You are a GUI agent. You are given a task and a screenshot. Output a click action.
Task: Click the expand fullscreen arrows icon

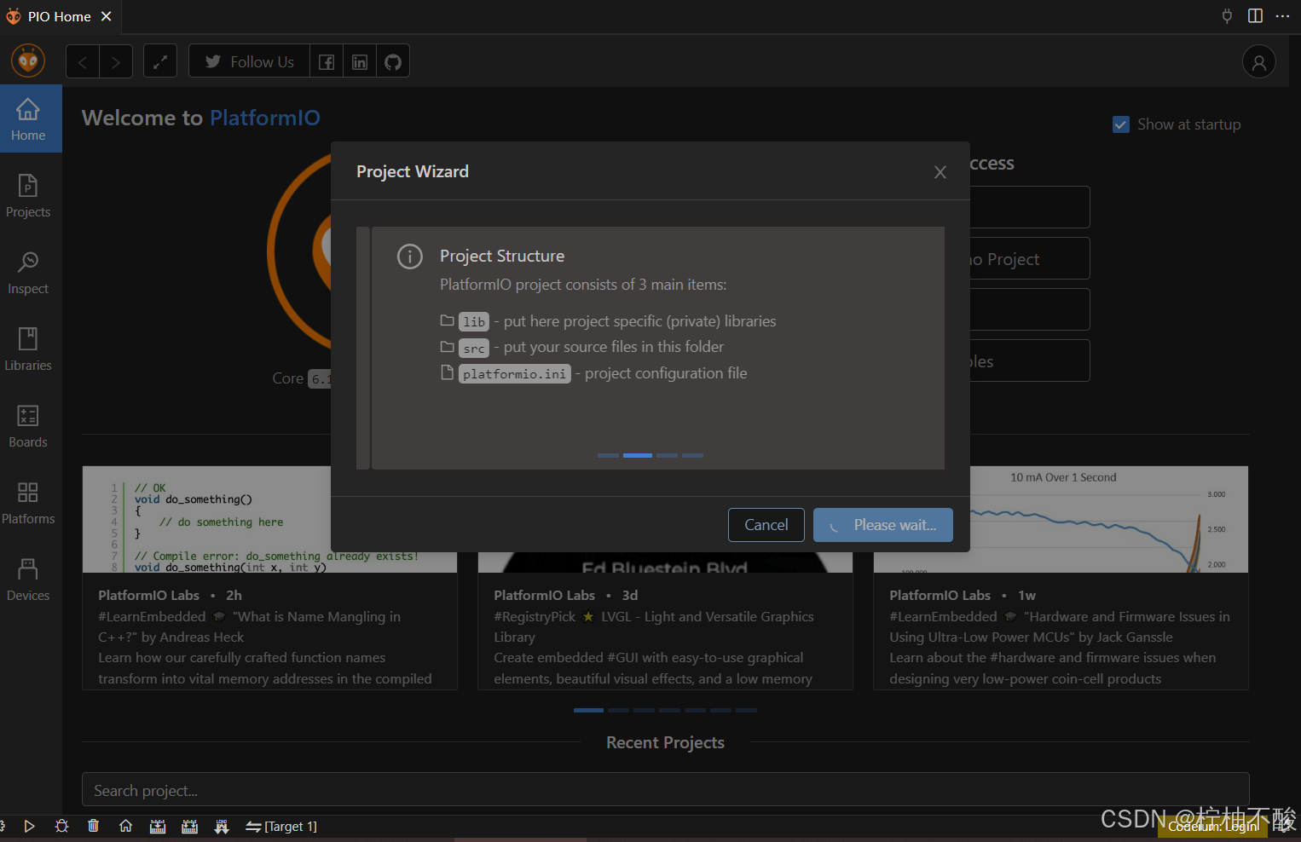[x=160, y=61]
